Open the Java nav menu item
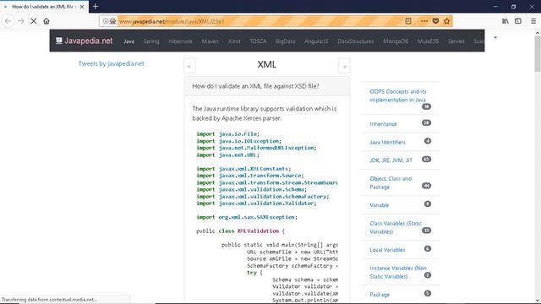The image size is (541, 304). pyautogui.click(x=129, y=41)
